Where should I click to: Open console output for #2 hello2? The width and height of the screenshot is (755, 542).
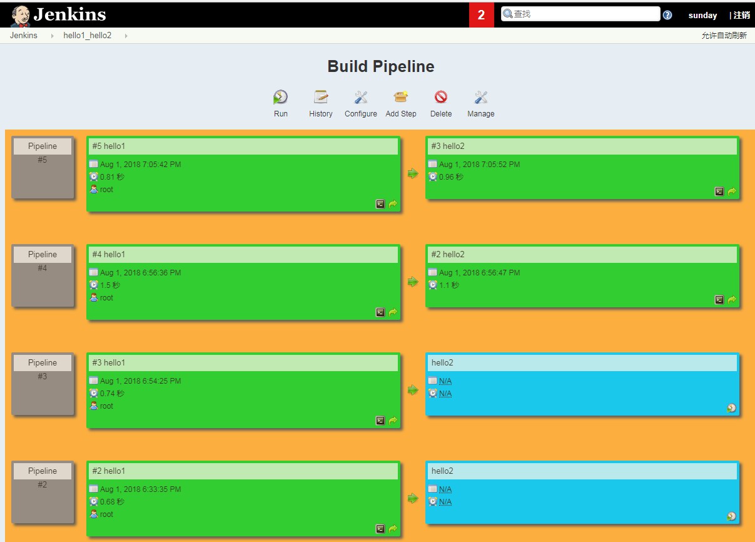719,300
